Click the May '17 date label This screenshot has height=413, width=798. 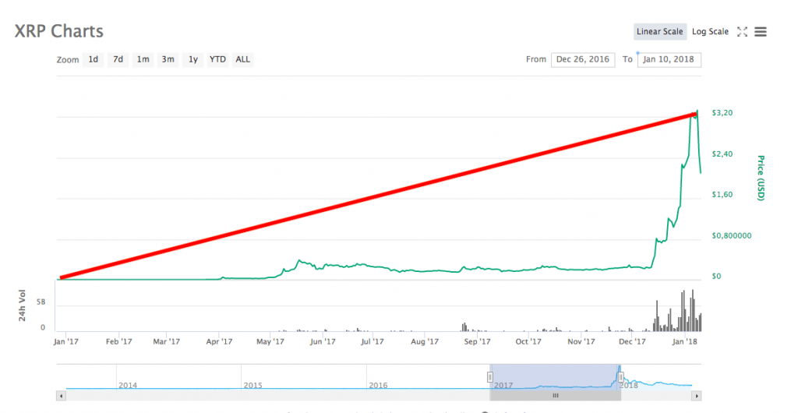point(270,342)
